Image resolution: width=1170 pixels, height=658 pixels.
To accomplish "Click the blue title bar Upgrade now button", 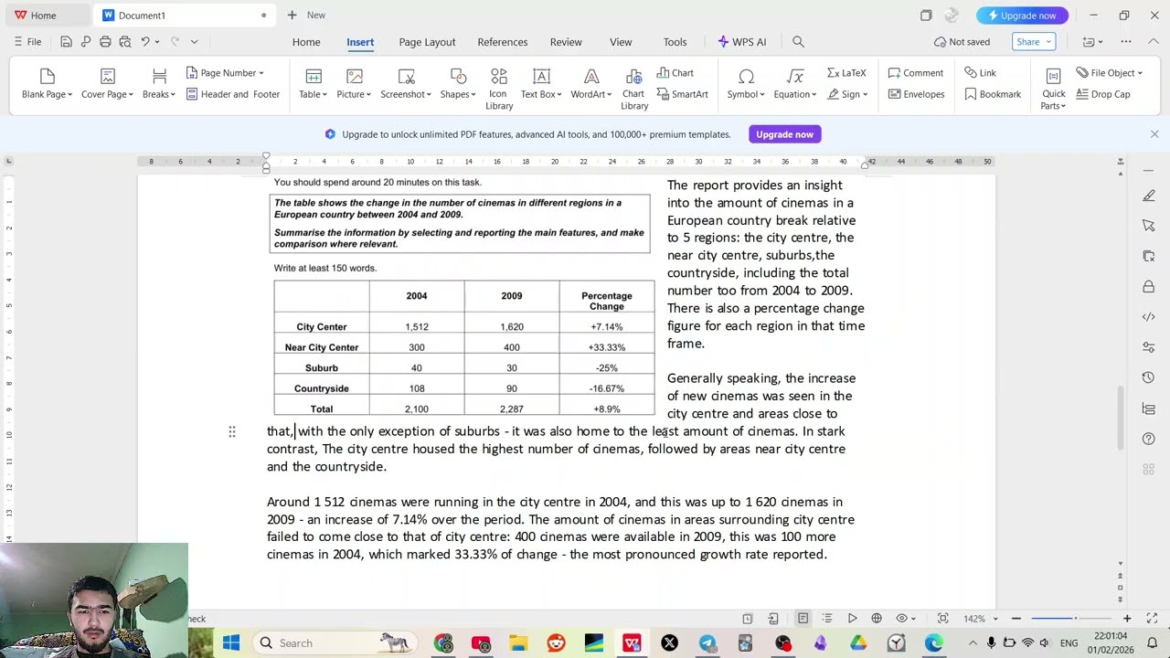I will (1022, 16).
